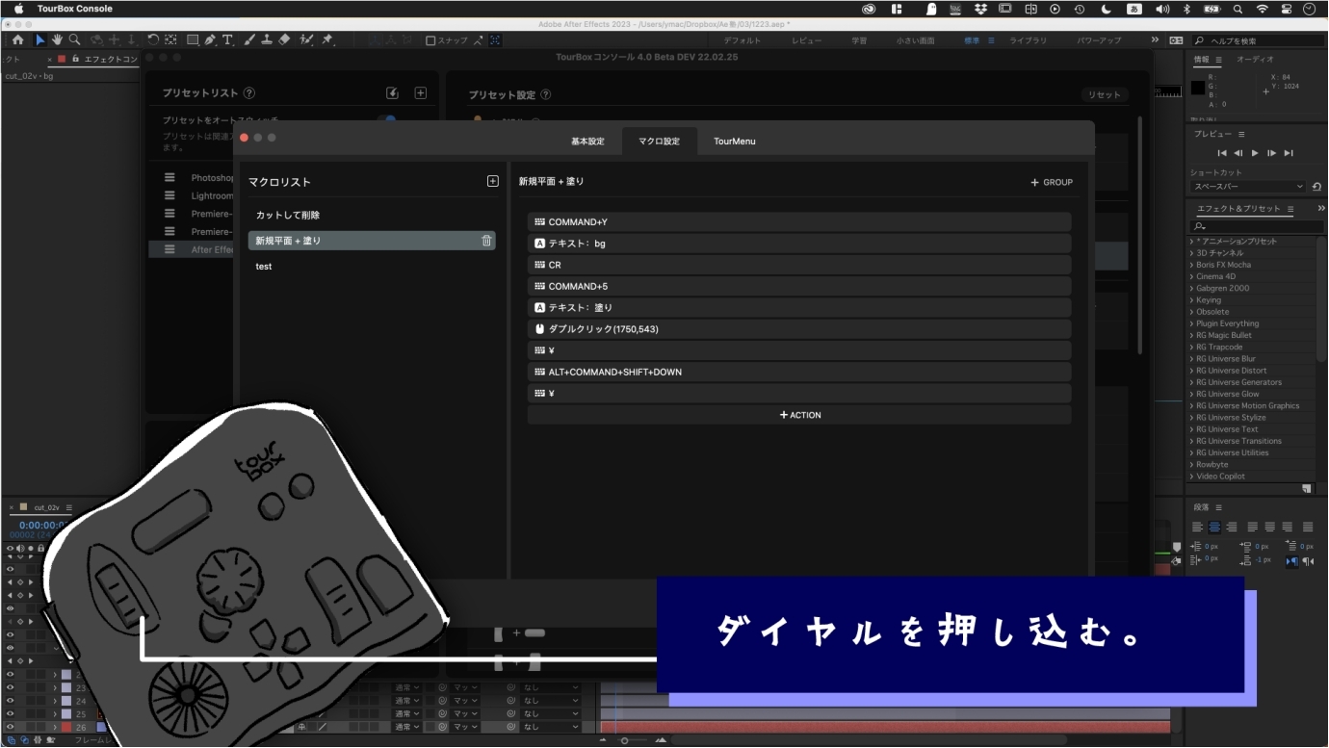
Task: Jump to first frame in Preview panel
Action: 1222,153
